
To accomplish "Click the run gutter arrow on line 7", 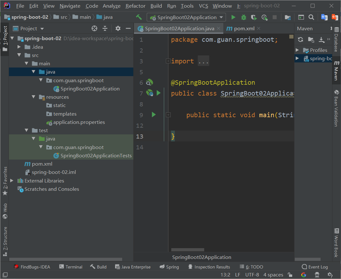I will pyautogui.click(x=159, y=93).
